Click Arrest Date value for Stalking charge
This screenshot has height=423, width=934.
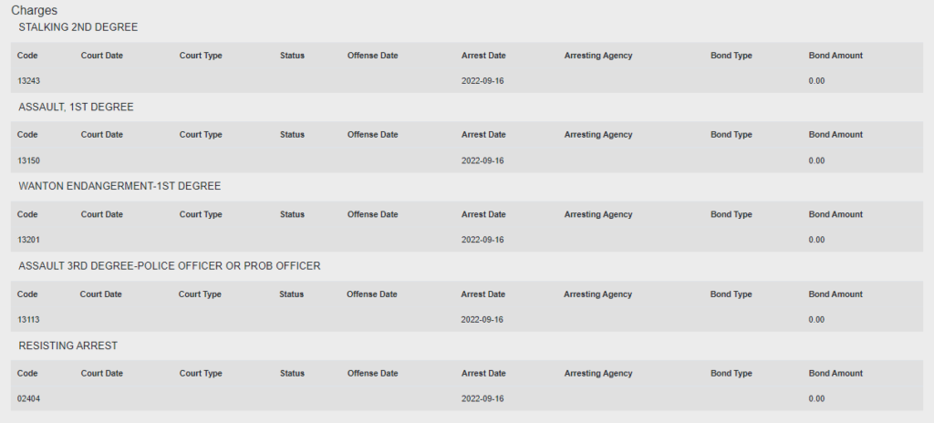483,81
